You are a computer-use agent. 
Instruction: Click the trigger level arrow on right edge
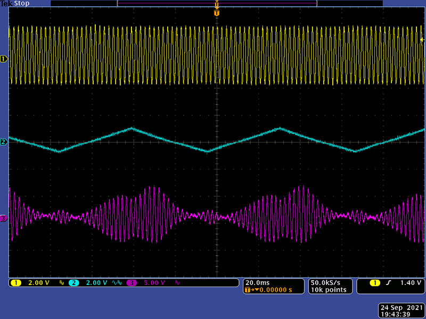(422, 39)
